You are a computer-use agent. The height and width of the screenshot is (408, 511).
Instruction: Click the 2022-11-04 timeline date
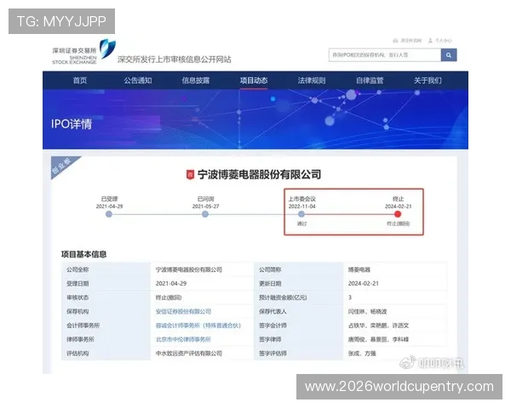(x=301, y=207)
